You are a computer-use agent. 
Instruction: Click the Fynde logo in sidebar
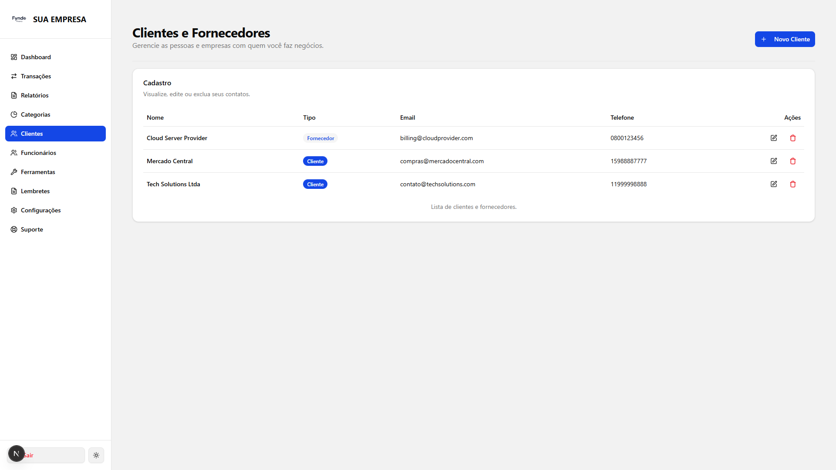pos(19,19)
